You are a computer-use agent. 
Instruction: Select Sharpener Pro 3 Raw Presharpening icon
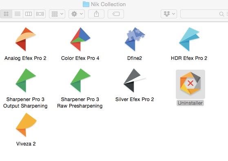coord(80,80)
